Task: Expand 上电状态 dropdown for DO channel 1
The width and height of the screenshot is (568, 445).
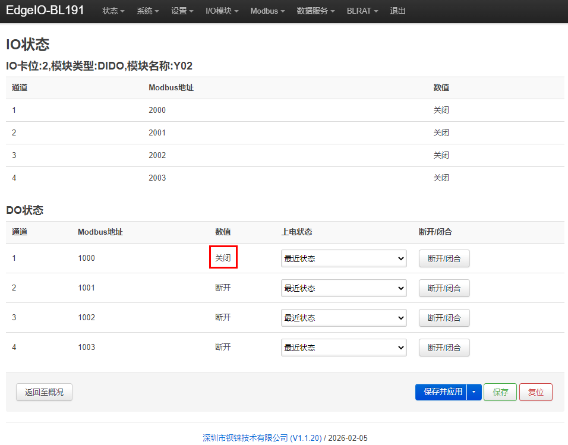Action: (344, 258)
